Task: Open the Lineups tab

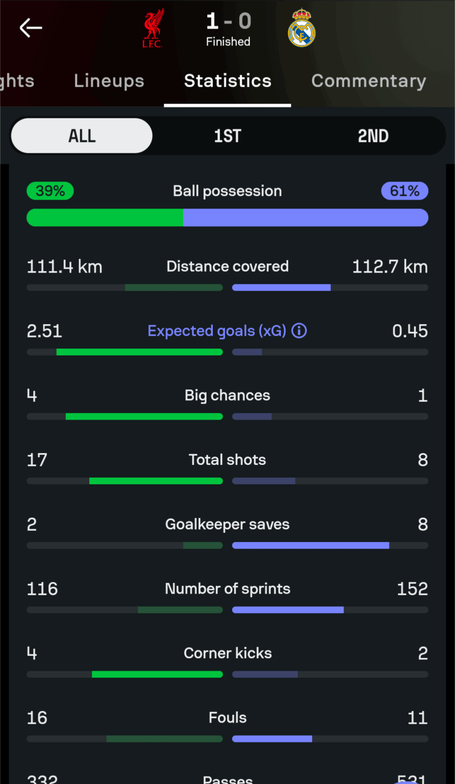Action: click(109, 81)
